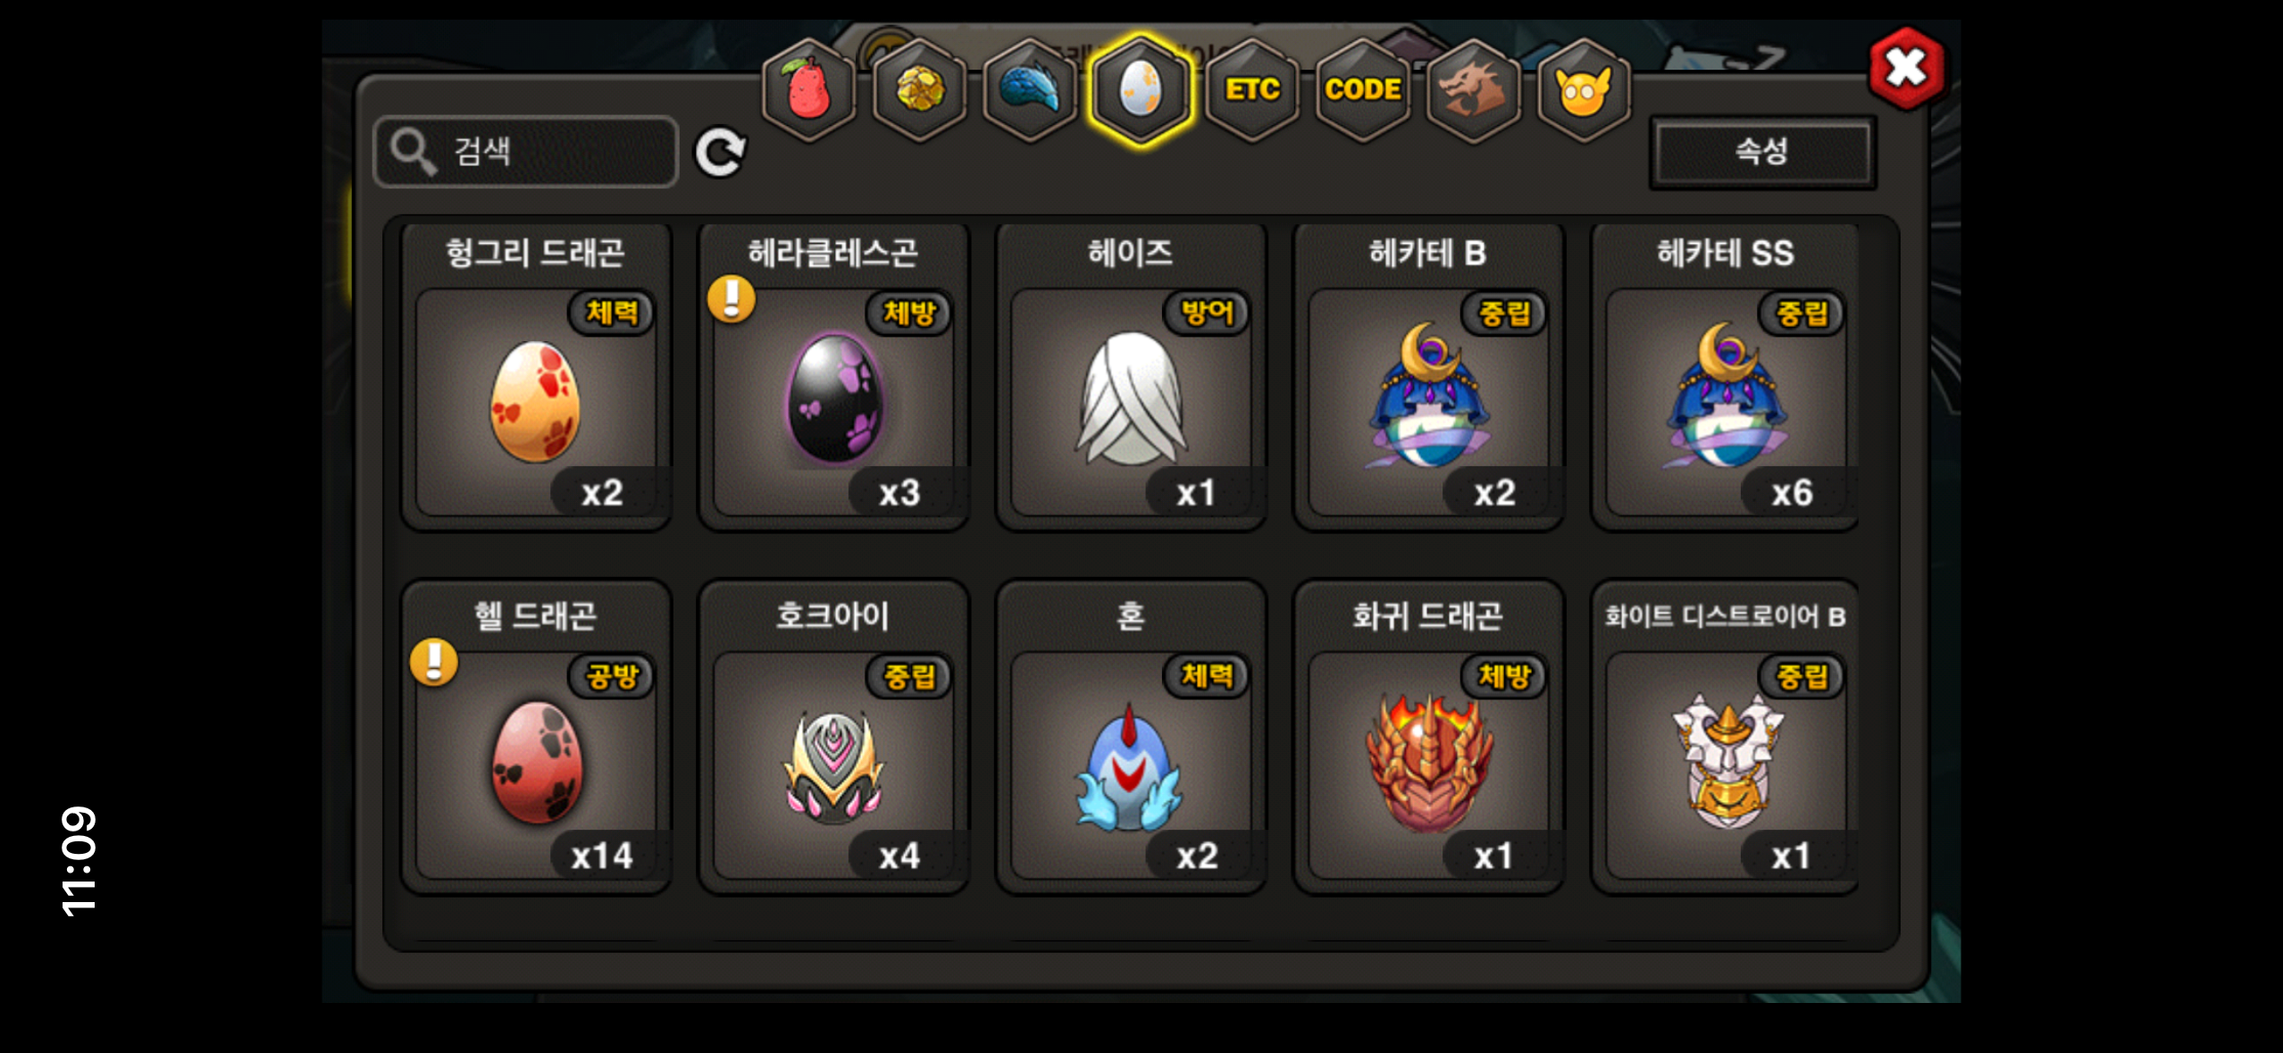Image resolution: width=2283 pixels, height=1053 pixels.
Task: Select the golden gem category icon
Action: click(919, 90)
